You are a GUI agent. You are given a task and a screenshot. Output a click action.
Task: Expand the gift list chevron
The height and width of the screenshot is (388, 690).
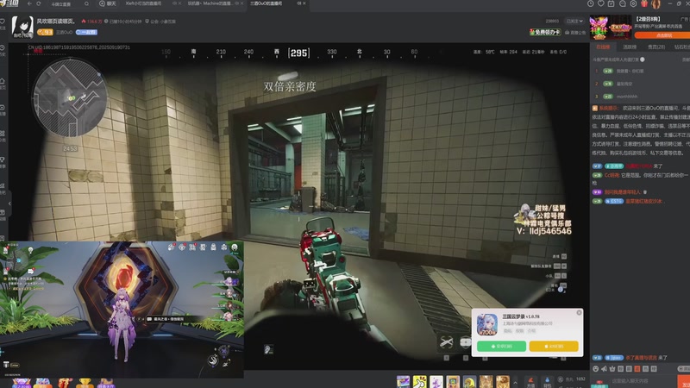coord(515,382)
